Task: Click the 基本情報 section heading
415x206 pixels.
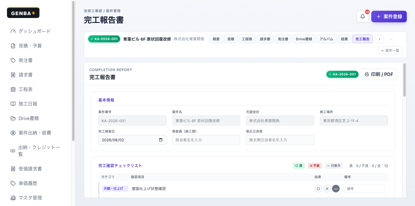Action: 106,100
